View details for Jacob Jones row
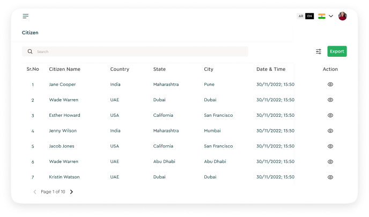The height and width of the screenshot is (217, 369). (330, 146)
